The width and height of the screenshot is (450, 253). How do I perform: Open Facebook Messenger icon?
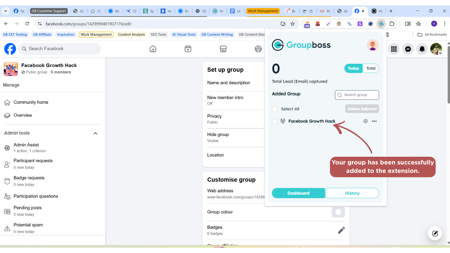click(408, 49)
